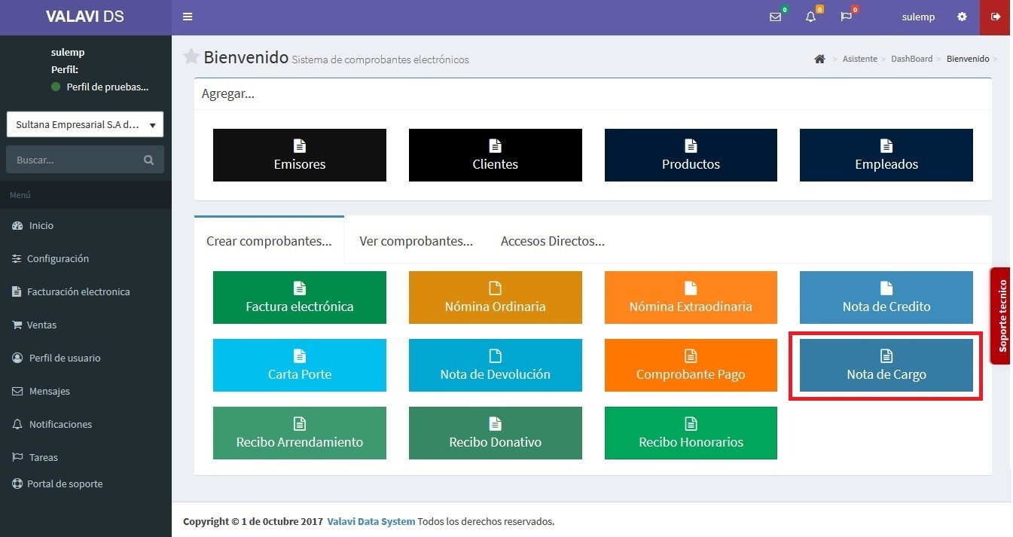Click the home icon in breadcrumb

(819, 59)
